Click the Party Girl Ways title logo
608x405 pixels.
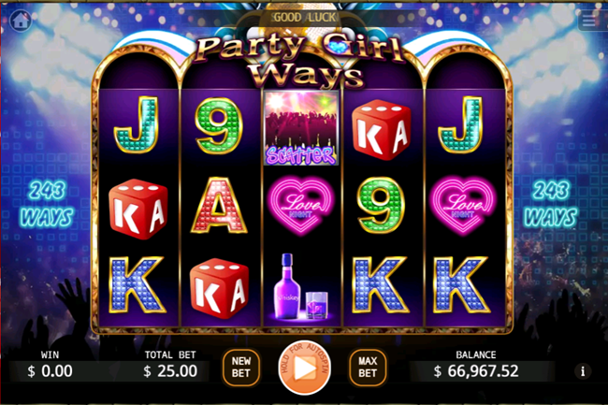coord(300,59)
